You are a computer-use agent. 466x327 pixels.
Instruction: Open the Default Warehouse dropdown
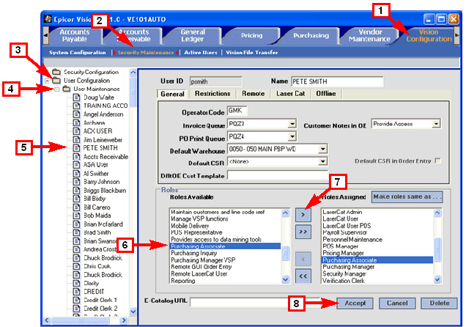tap(322, 149)
